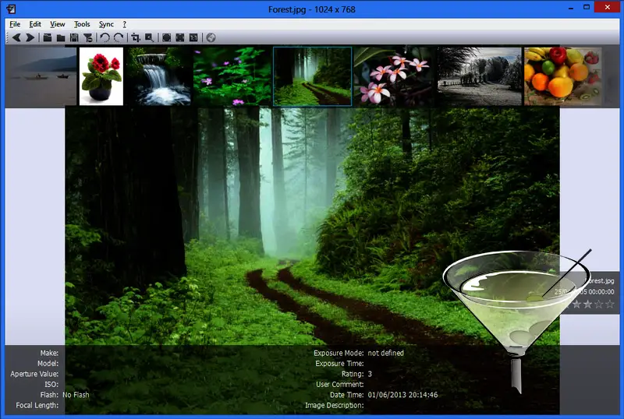Screen dimensions: 624x419
Task: Rotate image counterclockwise
Action: [x=105, y=37]
